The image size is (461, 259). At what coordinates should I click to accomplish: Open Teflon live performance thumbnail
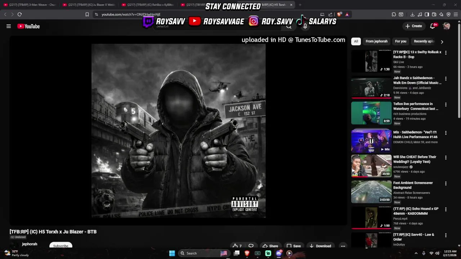[x=371, y=113]
